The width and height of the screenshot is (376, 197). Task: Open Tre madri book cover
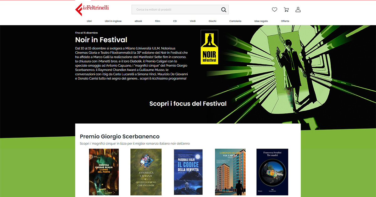click(272, 172)
